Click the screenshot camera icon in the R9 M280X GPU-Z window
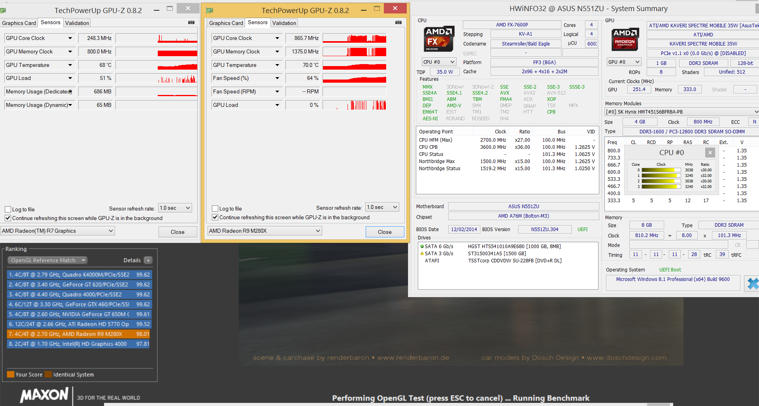Screen dimensions: 759x406 click(x=398, y=23)
